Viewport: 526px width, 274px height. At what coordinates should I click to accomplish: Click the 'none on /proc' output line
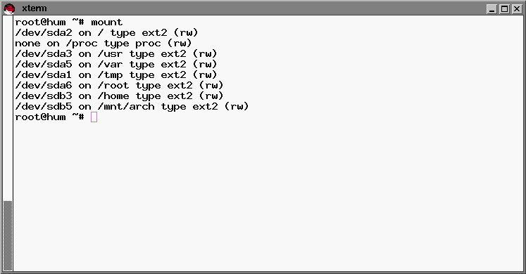pos(104,44)
